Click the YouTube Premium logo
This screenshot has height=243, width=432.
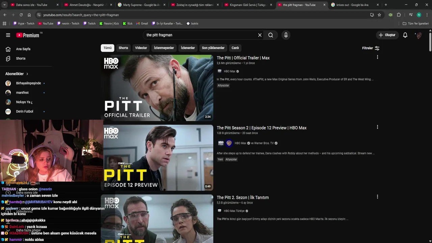pos(28,35)
